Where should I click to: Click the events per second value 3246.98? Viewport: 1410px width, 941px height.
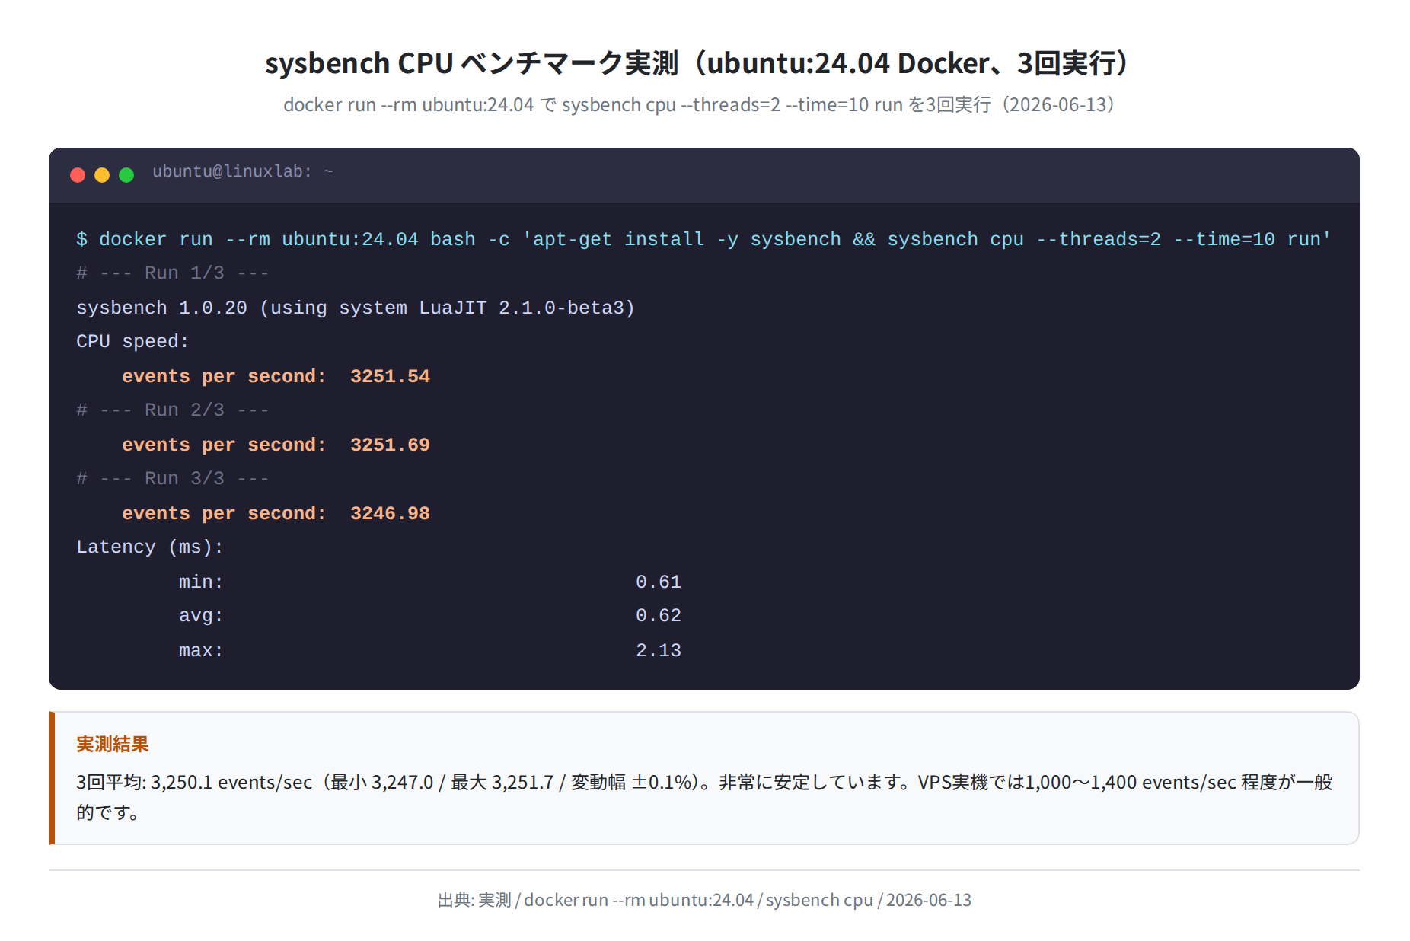point(390,513)
